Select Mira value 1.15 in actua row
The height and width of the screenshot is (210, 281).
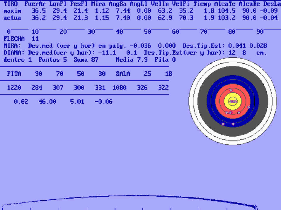pos(102,18)
